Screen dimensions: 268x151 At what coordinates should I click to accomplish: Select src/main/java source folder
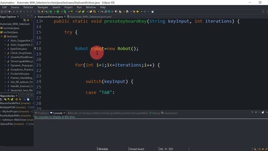10,28
